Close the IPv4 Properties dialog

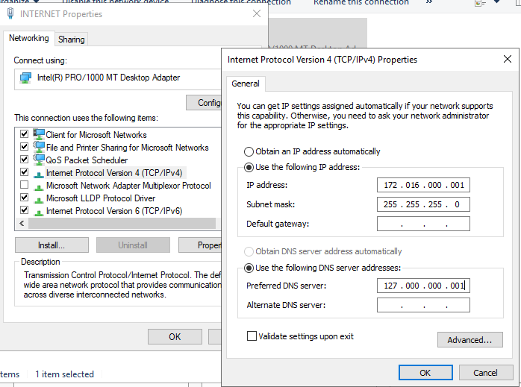click(x=508, y=59)
